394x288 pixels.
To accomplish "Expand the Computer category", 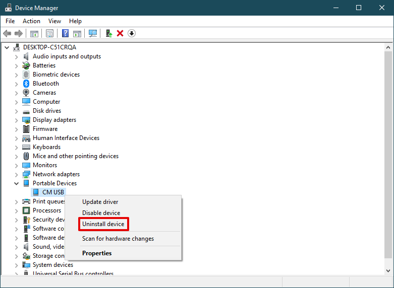I will [x=16, y=102].
